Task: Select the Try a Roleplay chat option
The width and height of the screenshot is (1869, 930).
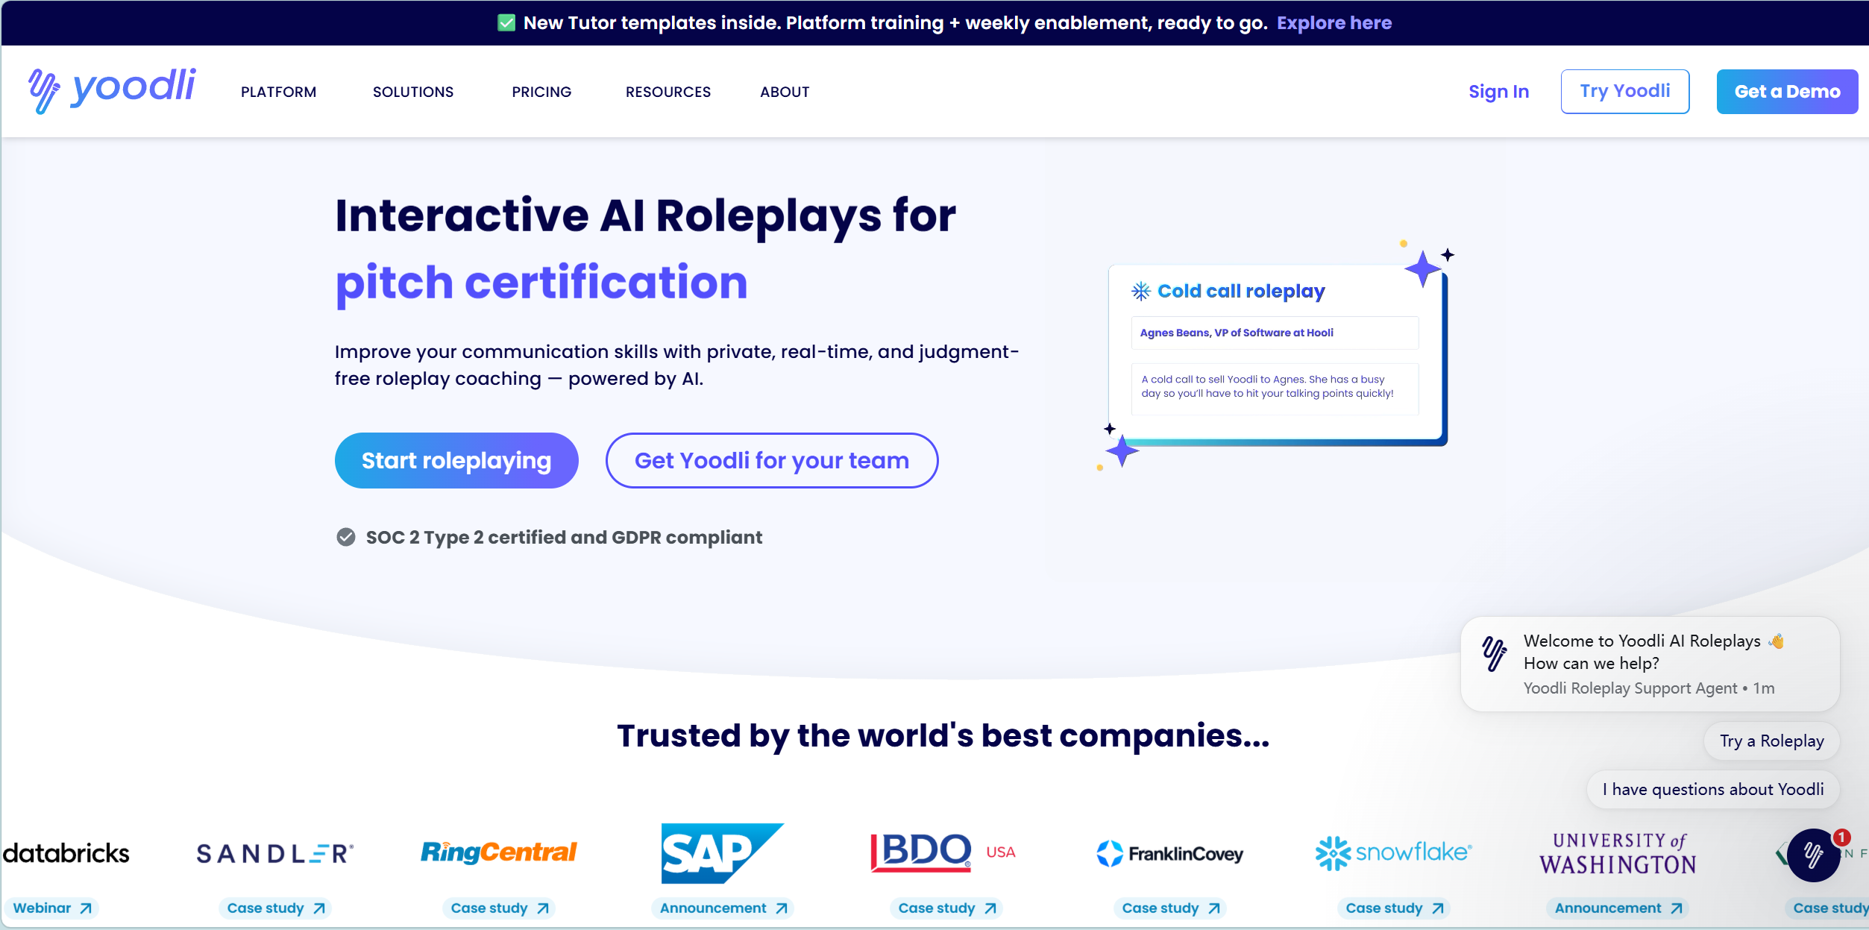Action: click(x=1771, y=741)
